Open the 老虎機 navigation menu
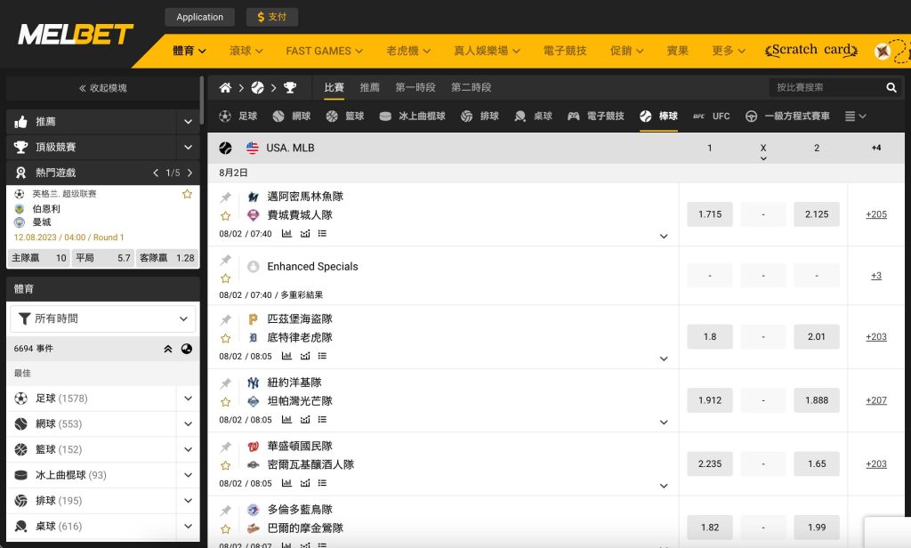911x548 pixels. (x=408, y=51)
